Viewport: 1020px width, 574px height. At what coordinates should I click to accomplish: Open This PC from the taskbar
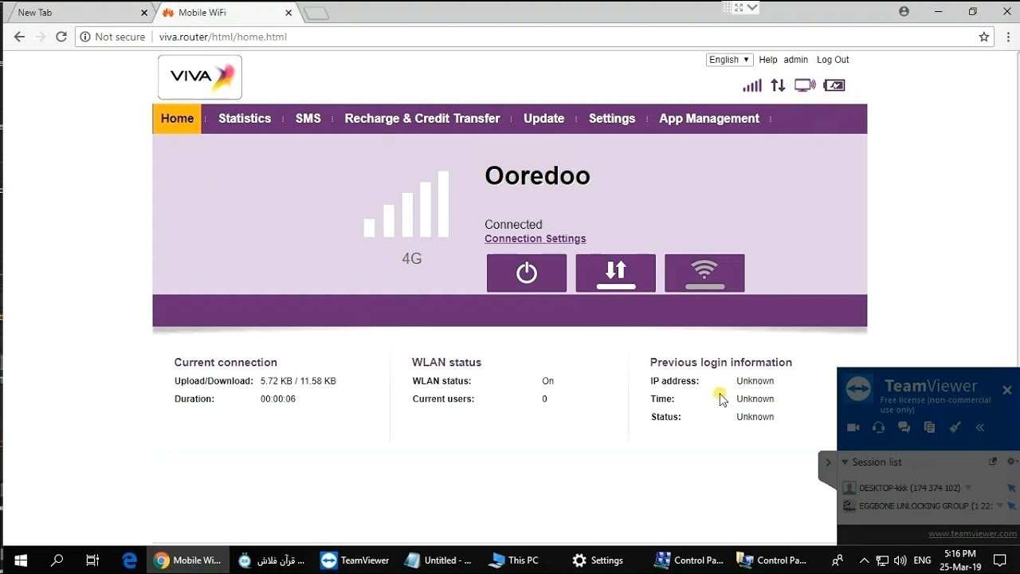point(515,560)
